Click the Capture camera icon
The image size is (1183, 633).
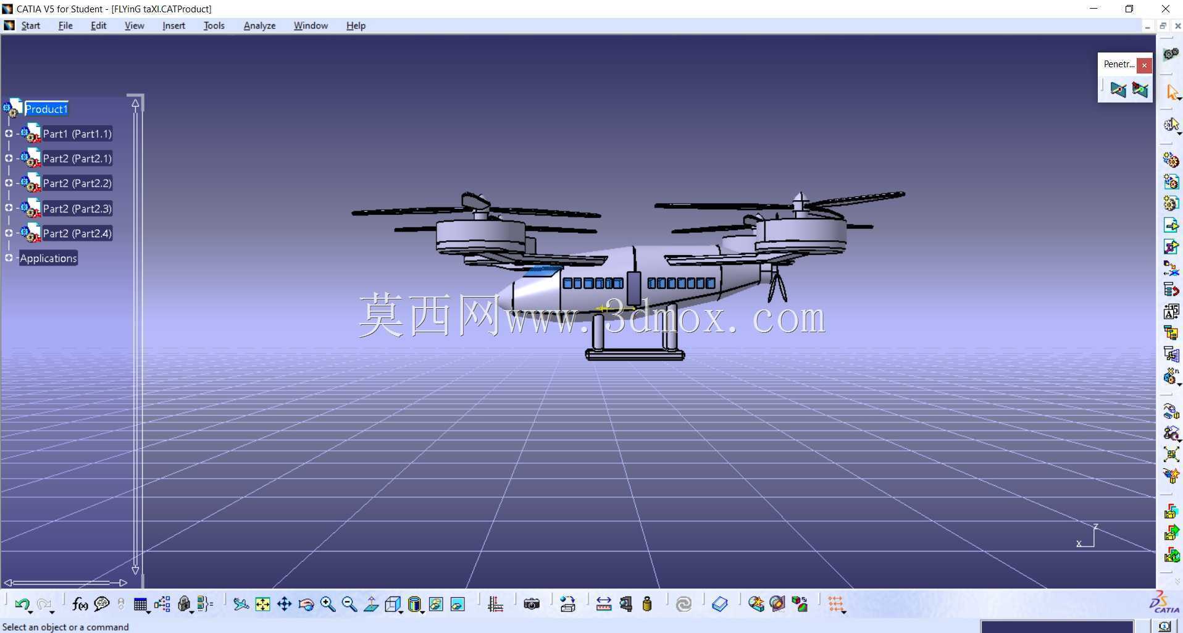(x=532, y=604)
